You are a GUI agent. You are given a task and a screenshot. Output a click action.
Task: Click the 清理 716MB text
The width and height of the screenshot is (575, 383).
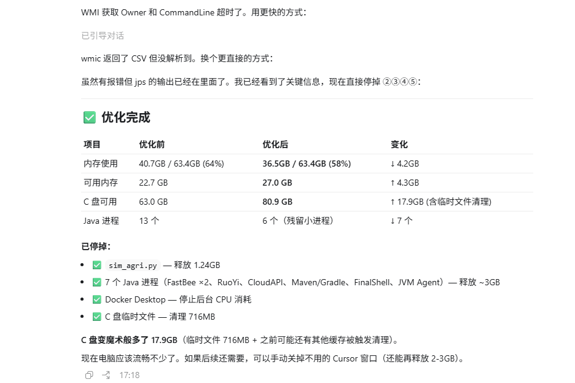click(192, 317)
